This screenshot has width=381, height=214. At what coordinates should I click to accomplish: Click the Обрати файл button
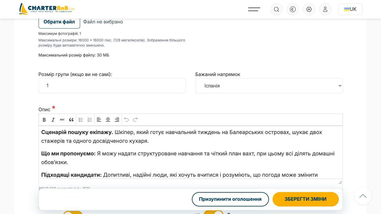pyautogui.click(x=59, y=22)
